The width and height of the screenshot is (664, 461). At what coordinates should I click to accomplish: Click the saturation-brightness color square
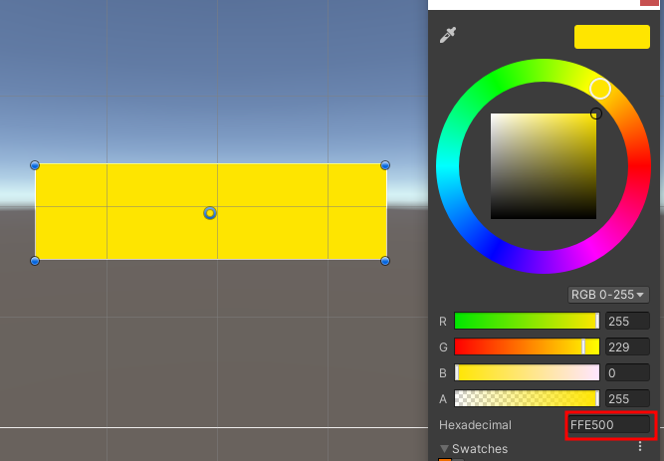coord(544,166)
